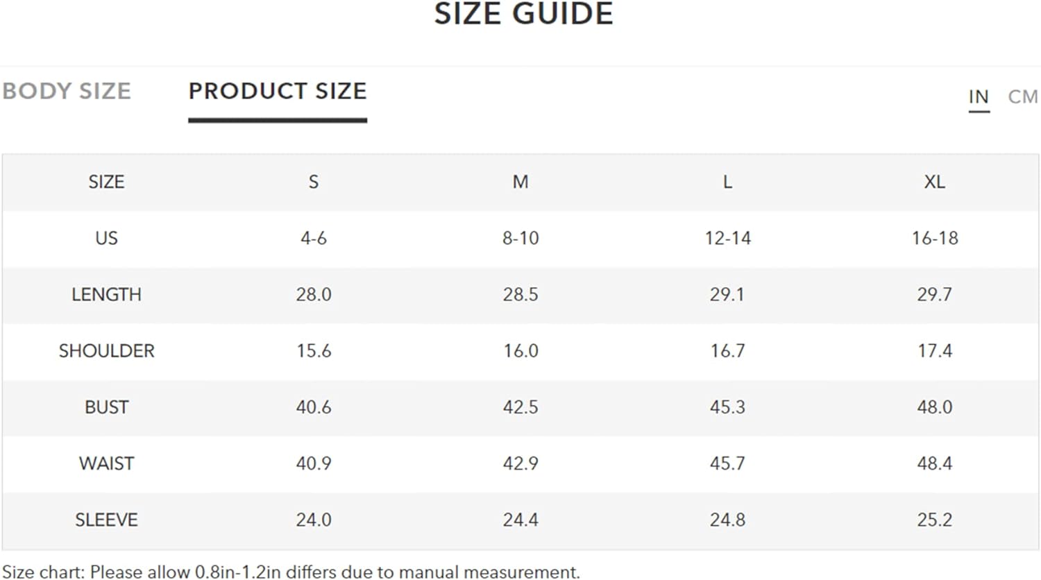1041x580 pixels.
Task: Click the LENGTH row label
Action: click(x=106, y=294)
